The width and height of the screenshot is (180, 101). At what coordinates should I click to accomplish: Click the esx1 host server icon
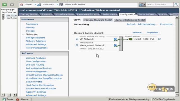click(3, 15)
